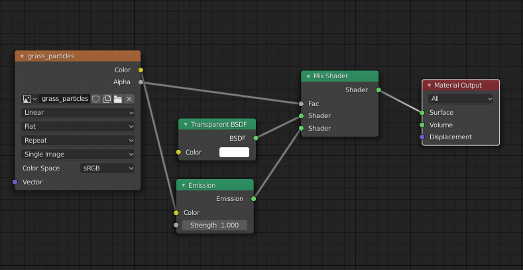Open the All target dropdown in Material Output
This screenshot has width=523, height=270.
(461, 99)
